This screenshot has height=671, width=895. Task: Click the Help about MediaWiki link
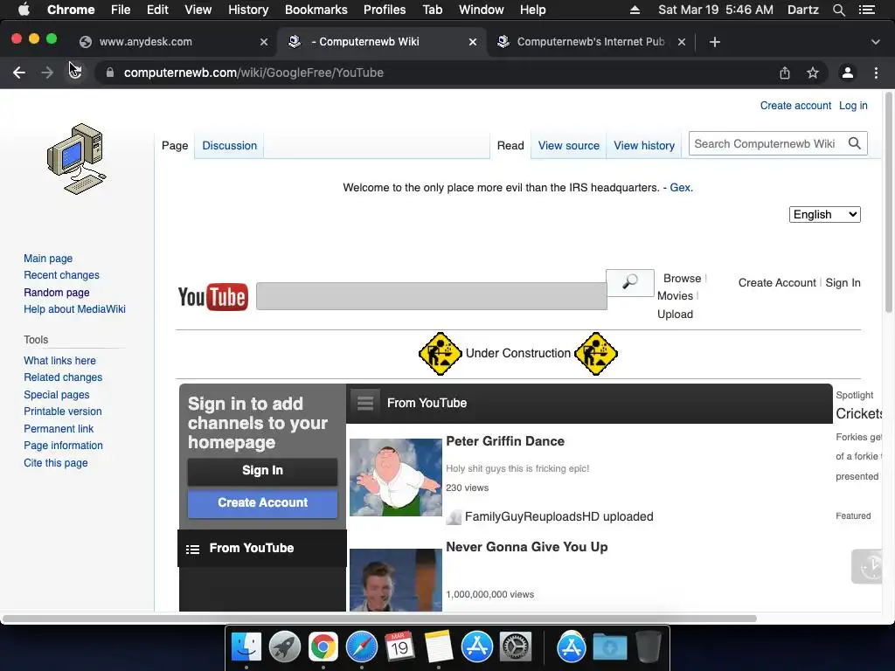(75, 309)
